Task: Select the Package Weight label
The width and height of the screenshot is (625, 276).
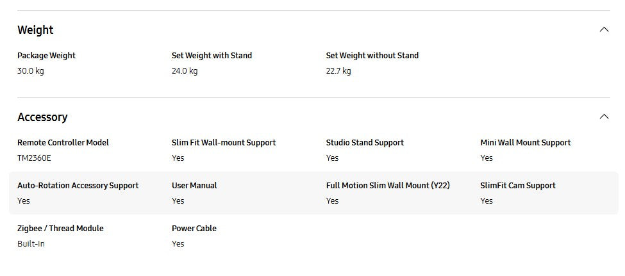Action: [x=46, y=56]
